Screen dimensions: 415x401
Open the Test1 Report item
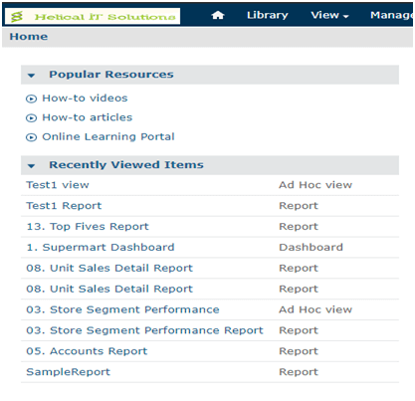[64, 206]
